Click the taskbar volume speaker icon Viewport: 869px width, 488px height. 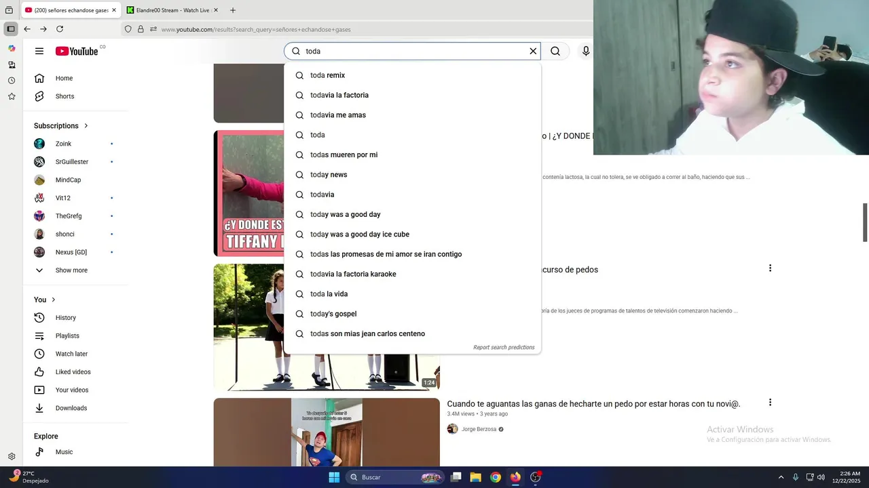coord(821,477)
